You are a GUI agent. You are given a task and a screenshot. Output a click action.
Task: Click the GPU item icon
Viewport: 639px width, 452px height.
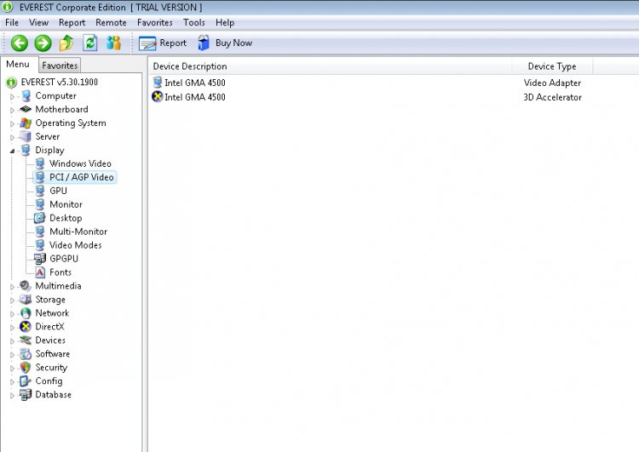pos(40,191)
